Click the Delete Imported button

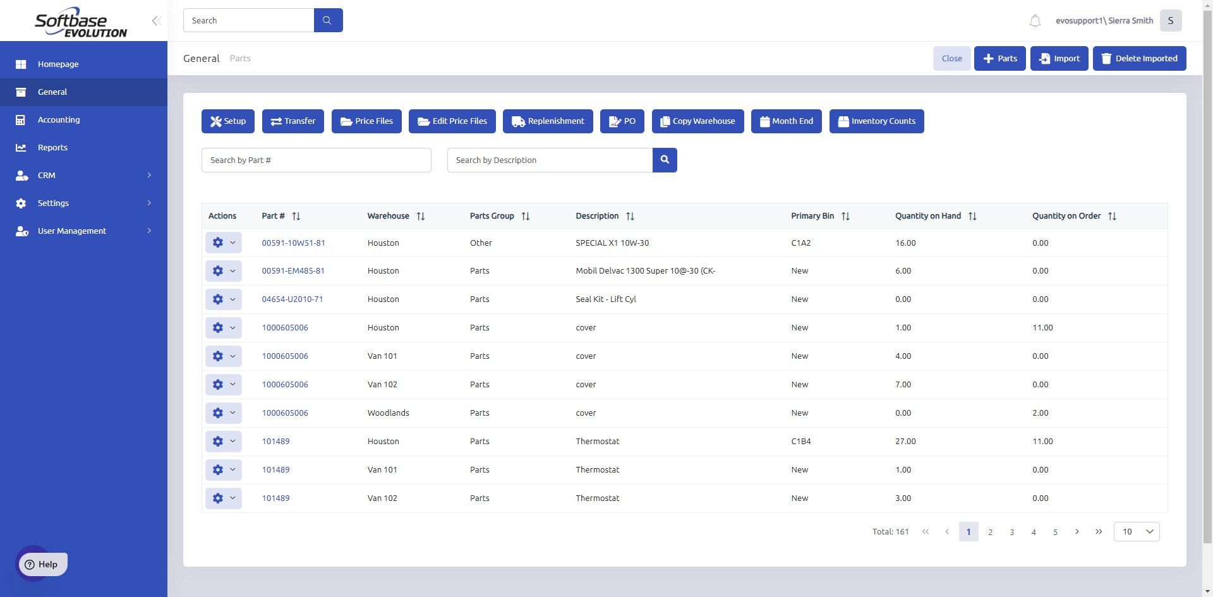coord(1140,59)
